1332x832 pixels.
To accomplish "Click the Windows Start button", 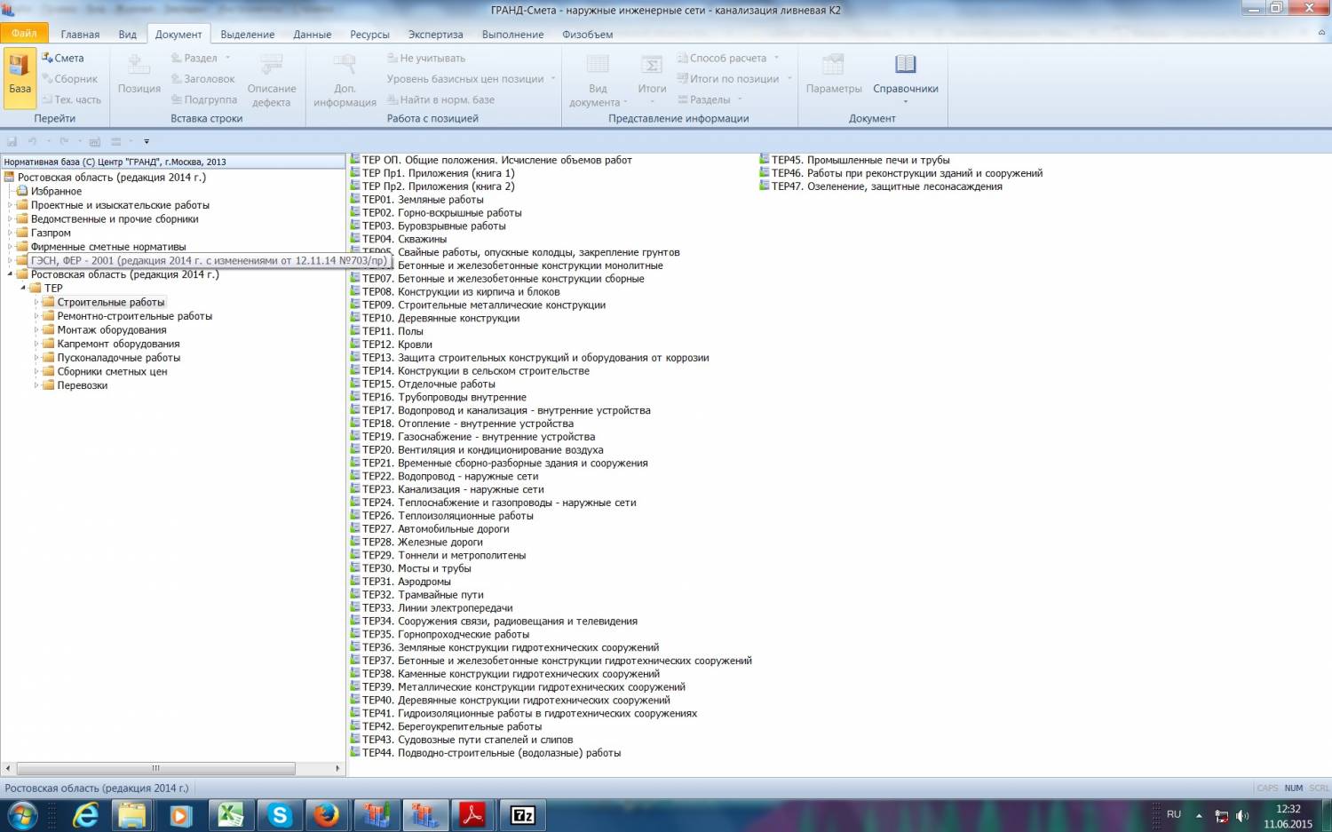I will coord(22,815).
